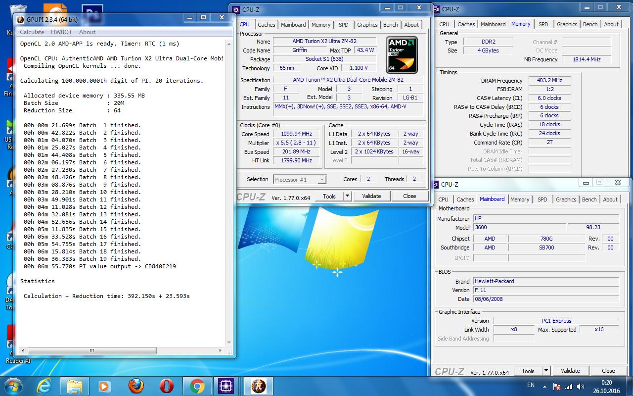
Task: Open GPUPI's About menu
Action: [87, 32]
